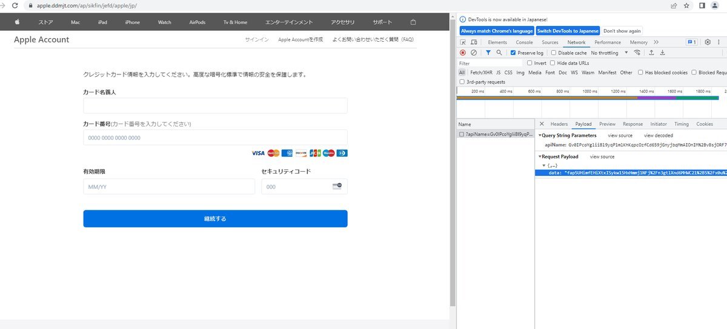
Task: Enable the Disable cache checkbox
Action: click(x=554, y=53)
